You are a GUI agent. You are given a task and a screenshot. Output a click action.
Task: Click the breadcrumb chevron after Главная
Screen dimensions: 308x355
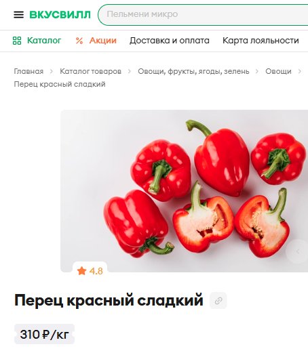pyautogui.click(x=52, y=71)
